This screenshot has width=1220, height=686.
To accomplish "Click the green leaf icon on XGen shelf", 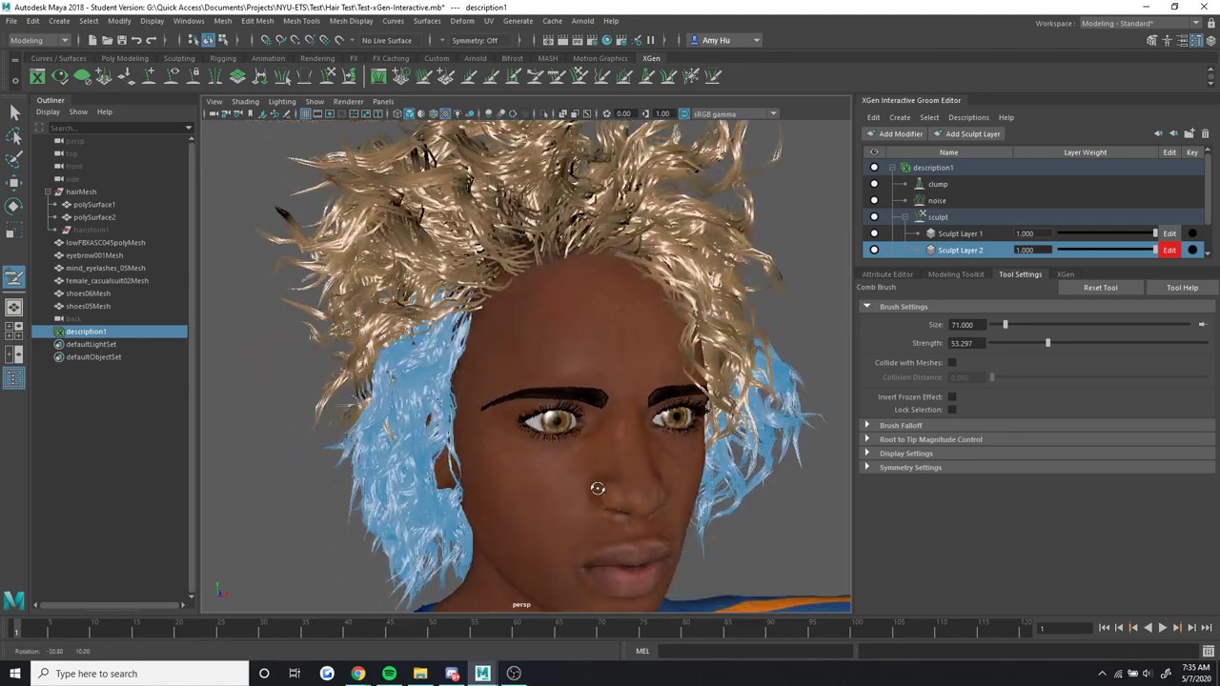I will point(82,76).
